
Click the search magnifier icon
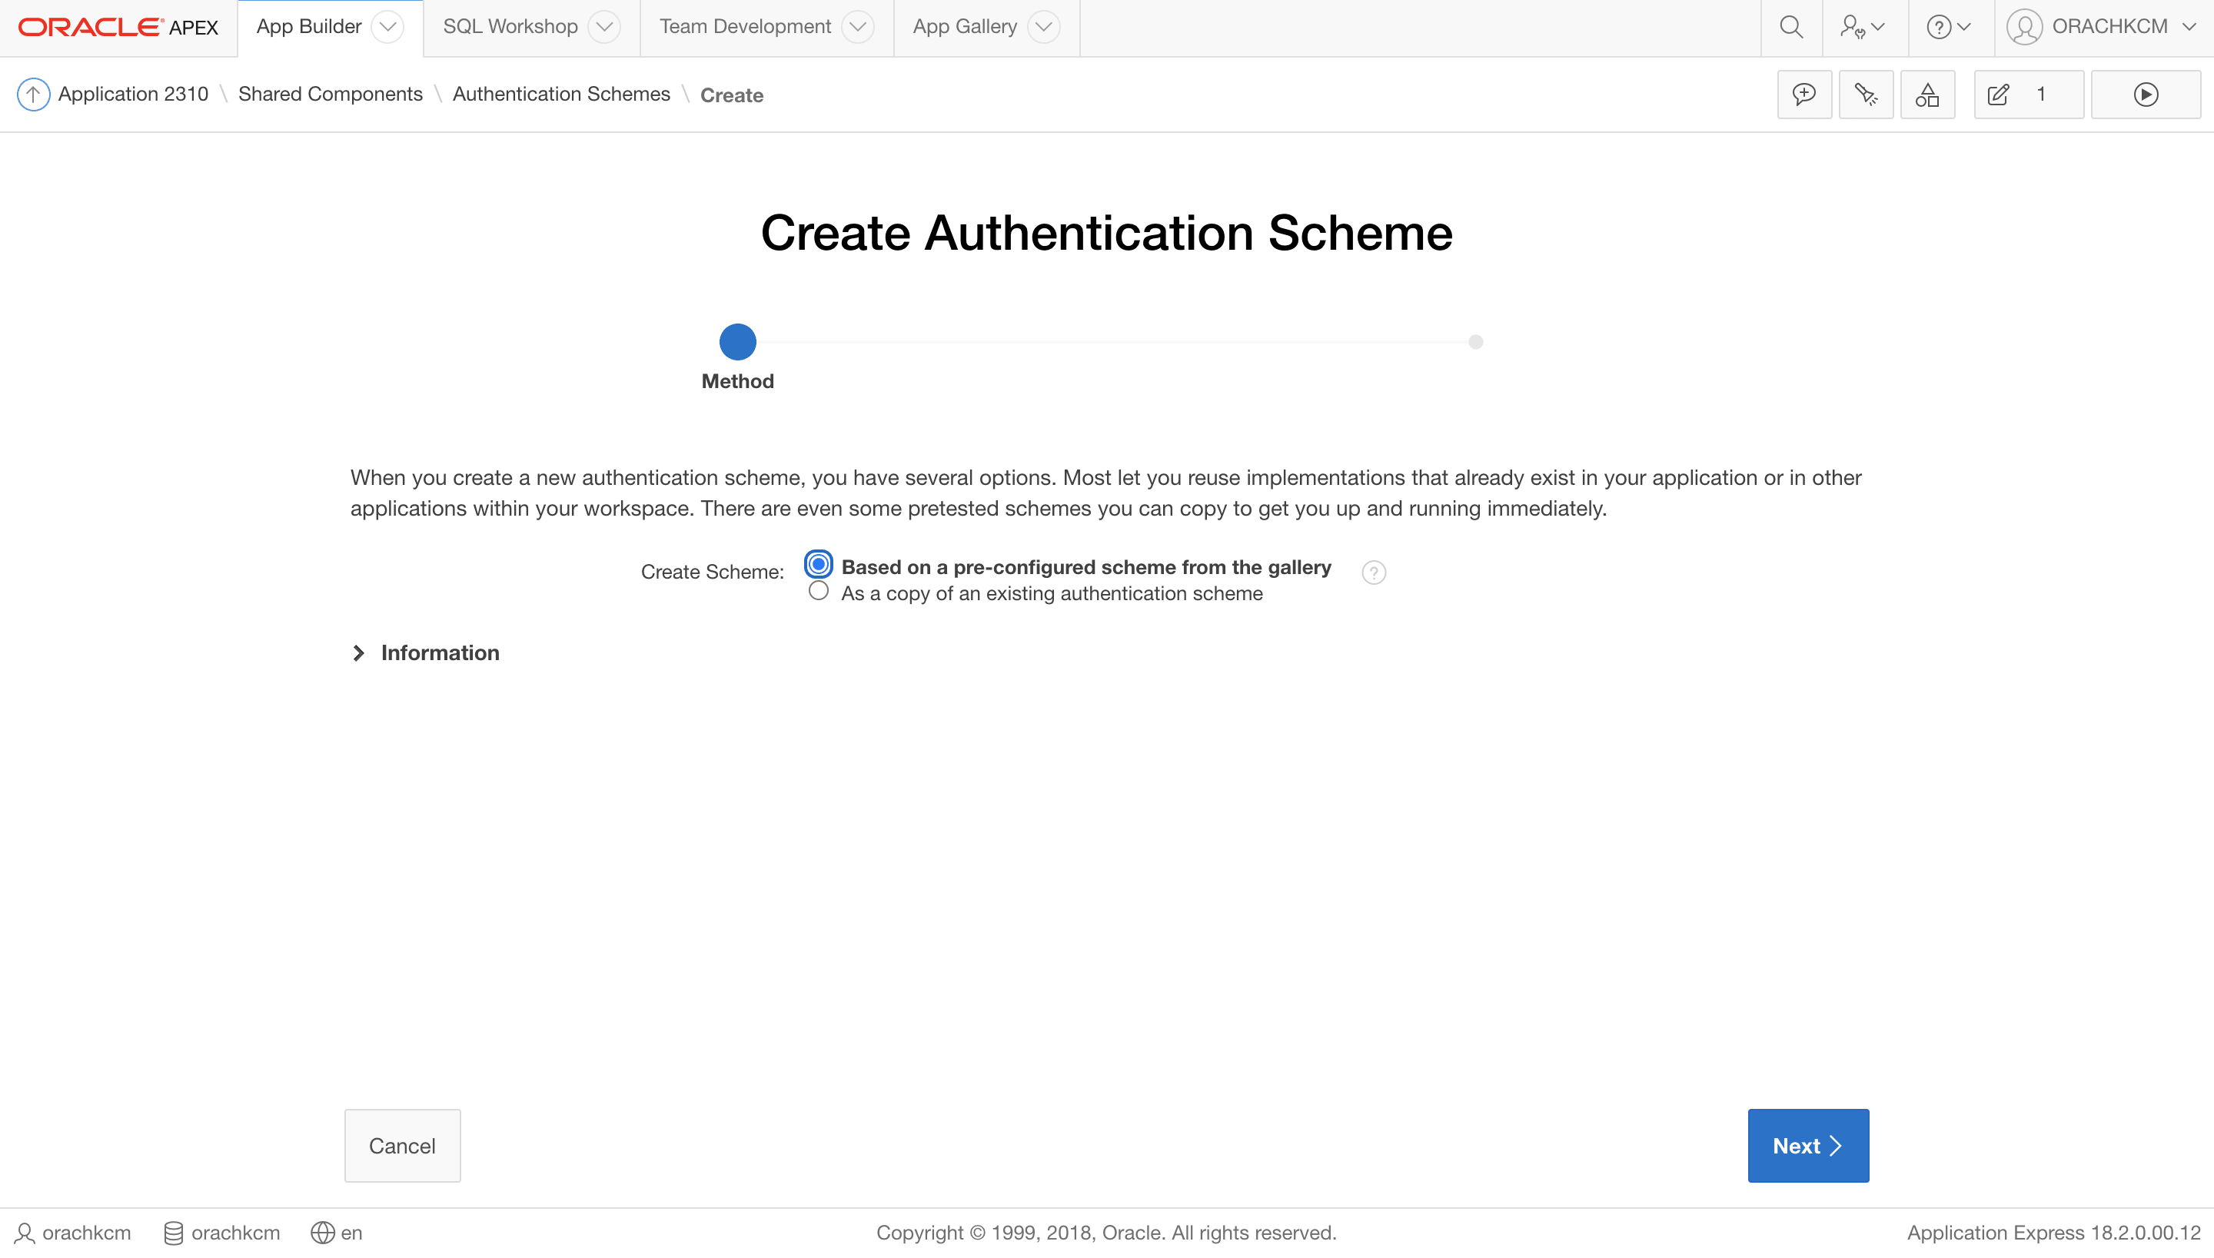pos(1790,28)
